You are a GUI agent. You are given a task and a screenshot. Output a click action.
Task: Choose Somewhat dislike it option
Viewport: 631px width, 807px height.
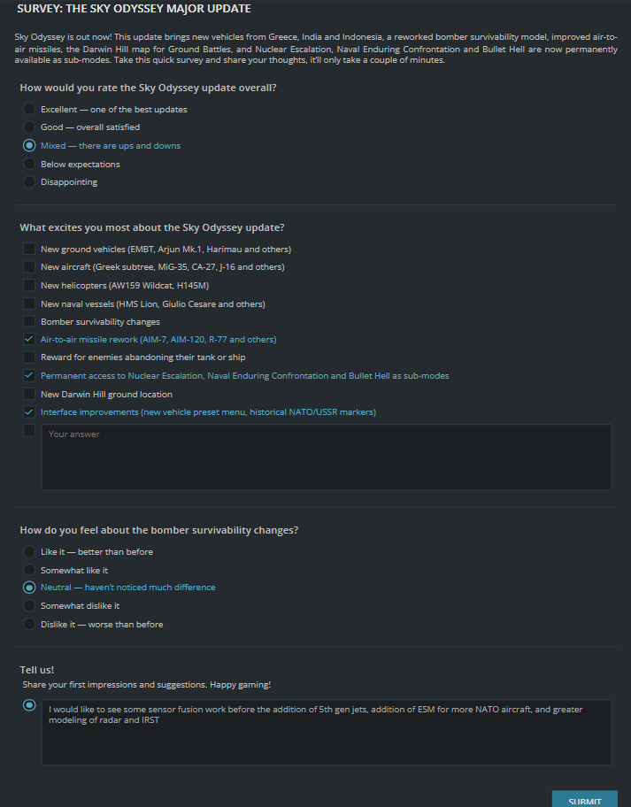point(29,606)
